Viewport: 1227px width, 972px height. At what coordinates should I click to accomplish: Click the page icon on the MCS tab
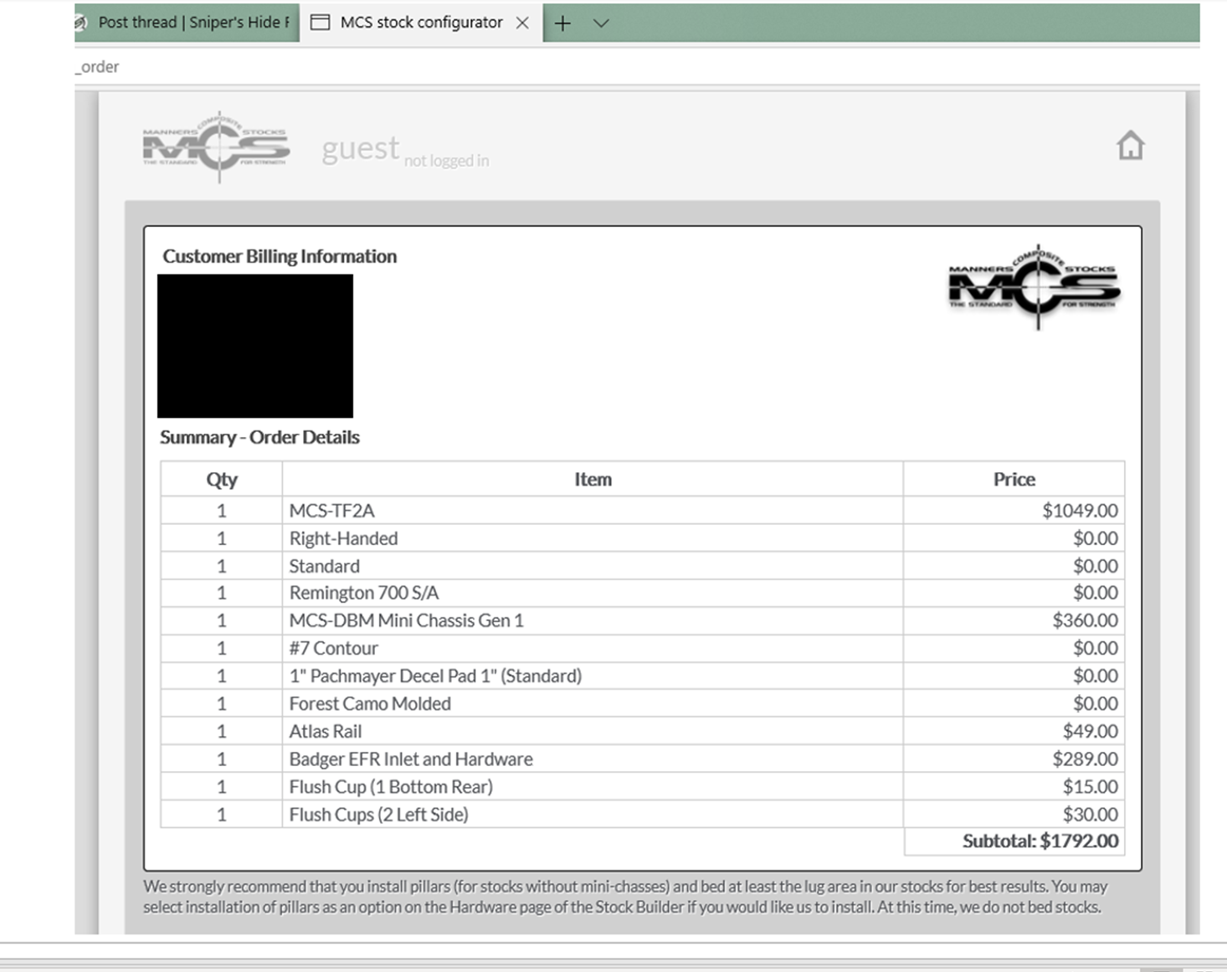click(320, 23)
